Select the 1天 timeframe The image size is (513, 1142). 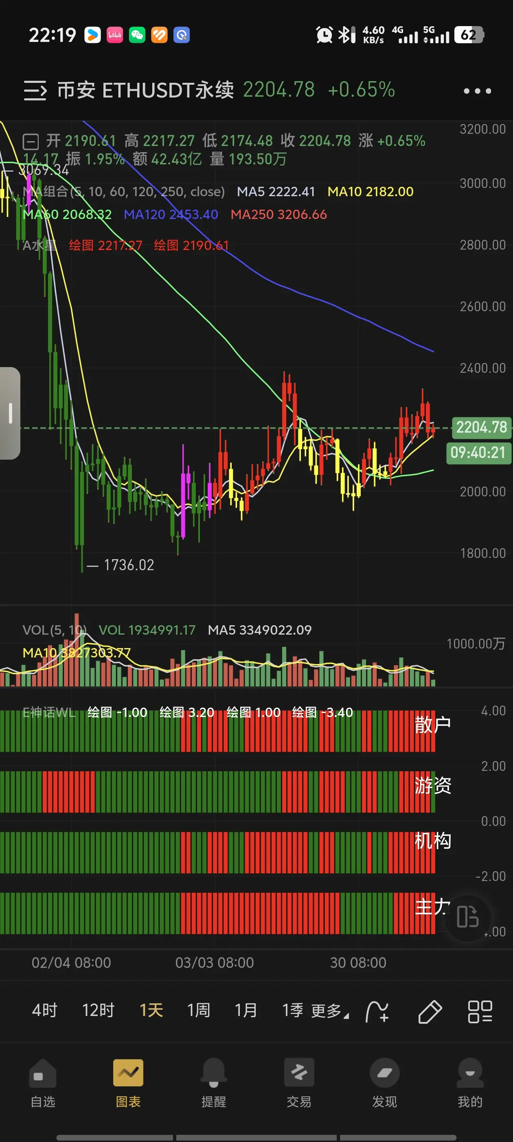[x=151, y=1010]
